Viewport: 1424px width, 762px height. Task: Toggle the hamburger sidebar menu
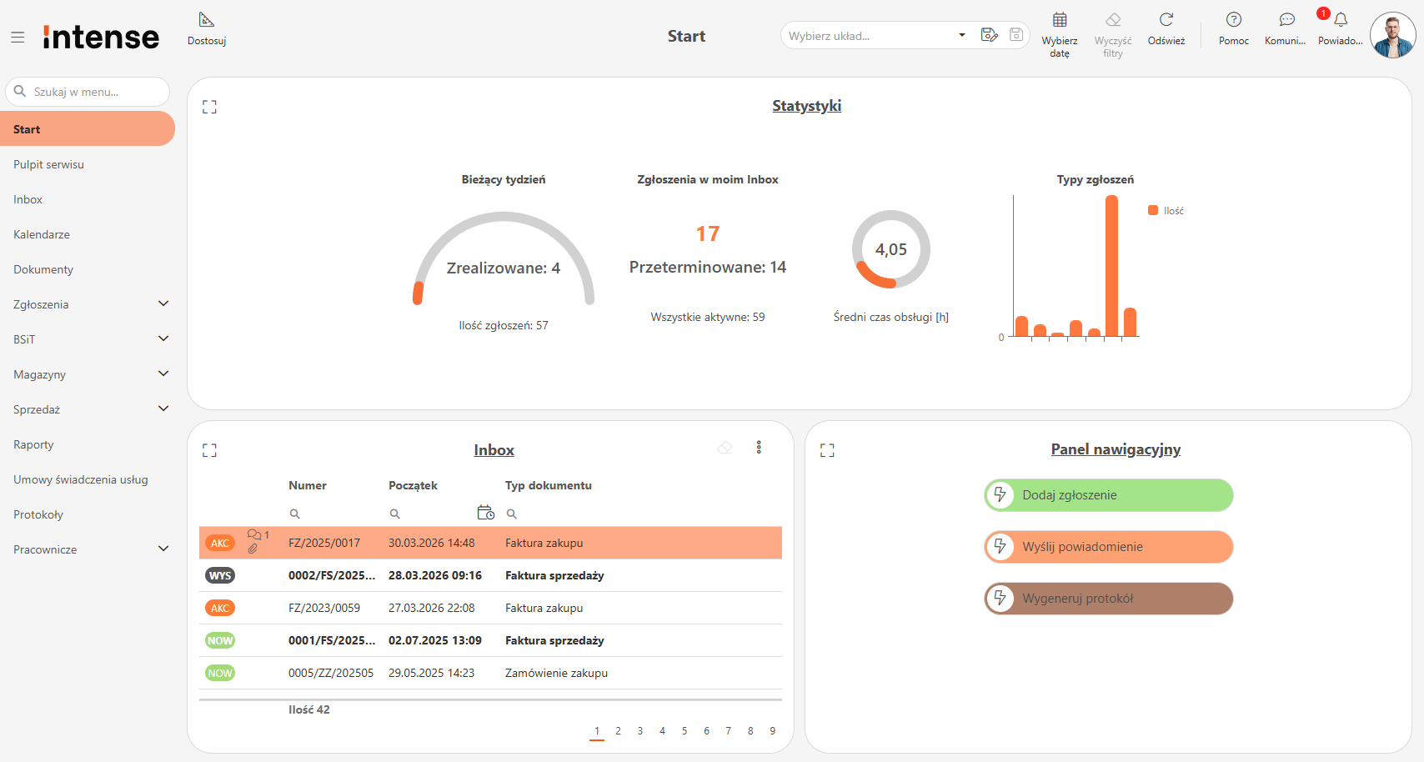[18, 38]
